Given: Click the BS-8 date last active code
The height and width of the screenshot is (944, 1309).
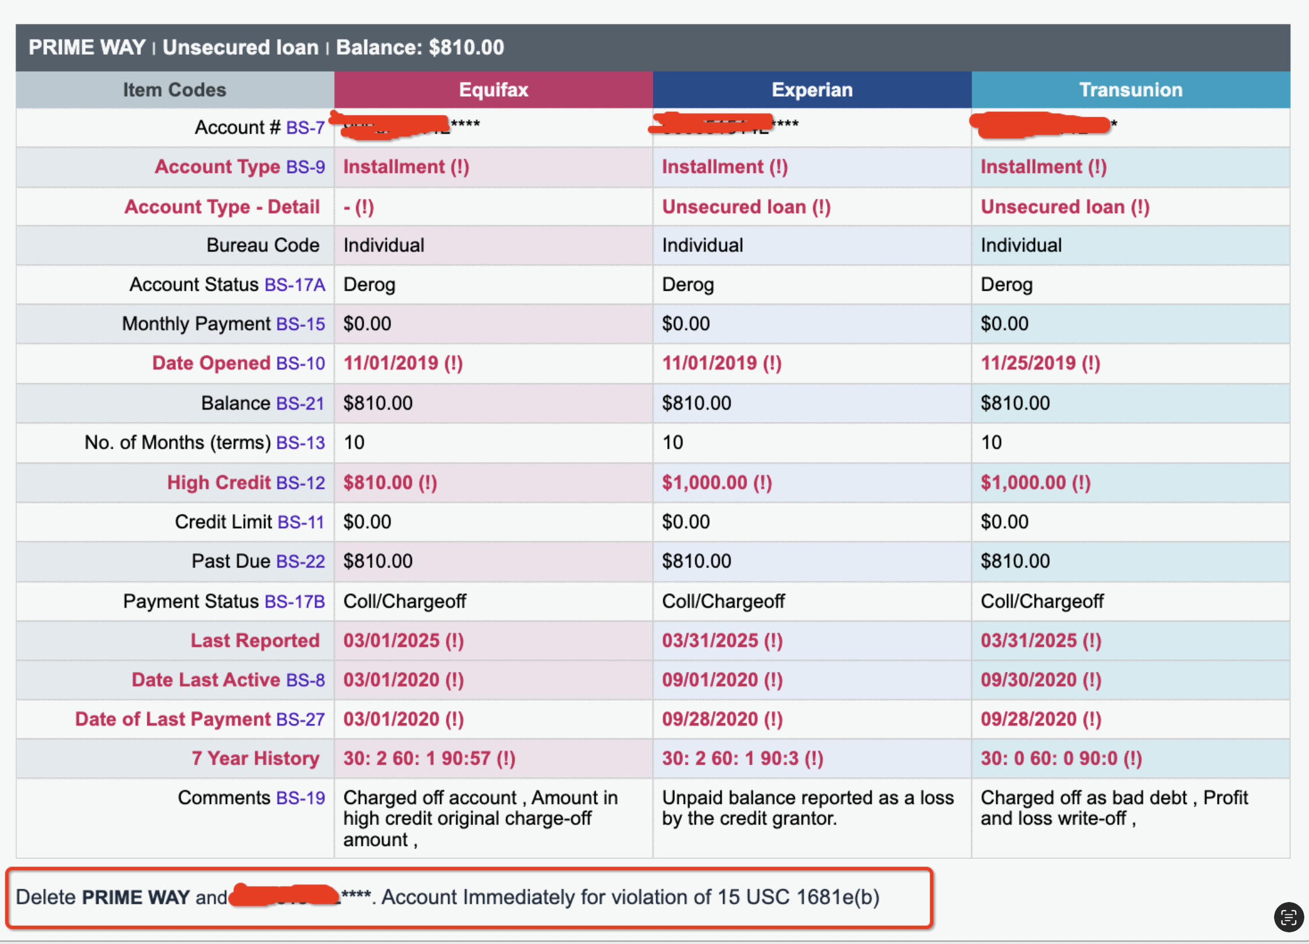Looking at the screenshot, I should point(305,679).
